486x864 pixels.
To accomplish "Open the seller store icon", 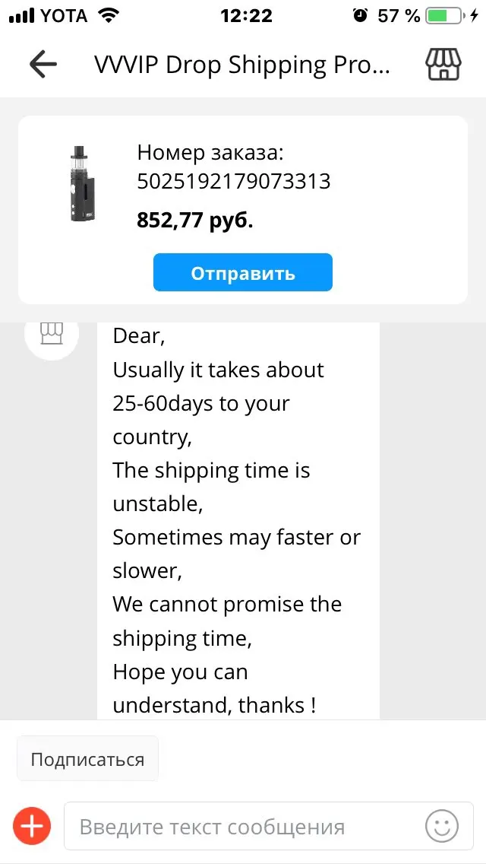I will pos(443,65).
